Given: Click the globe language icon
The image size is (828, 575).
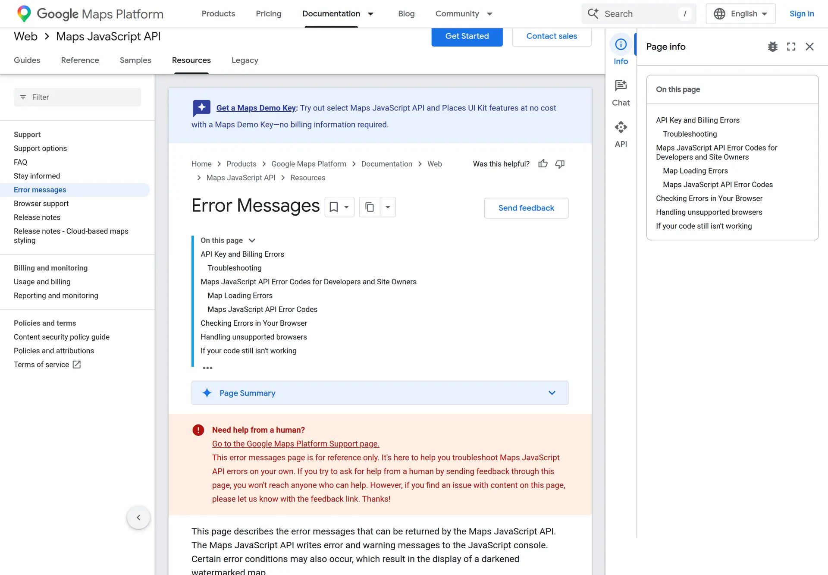Looking at the screenshot, I should pos(719,14).
